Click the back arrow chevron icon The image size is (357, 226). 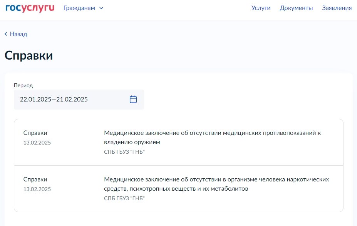[x=6, y=34]
